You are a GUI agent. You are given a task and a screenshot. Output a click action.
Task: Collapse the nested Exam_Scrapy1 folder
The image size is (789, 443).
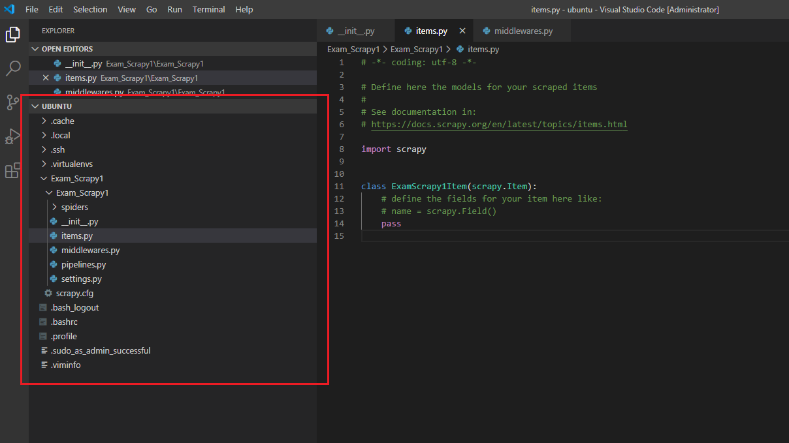click(x=49, y=193)
